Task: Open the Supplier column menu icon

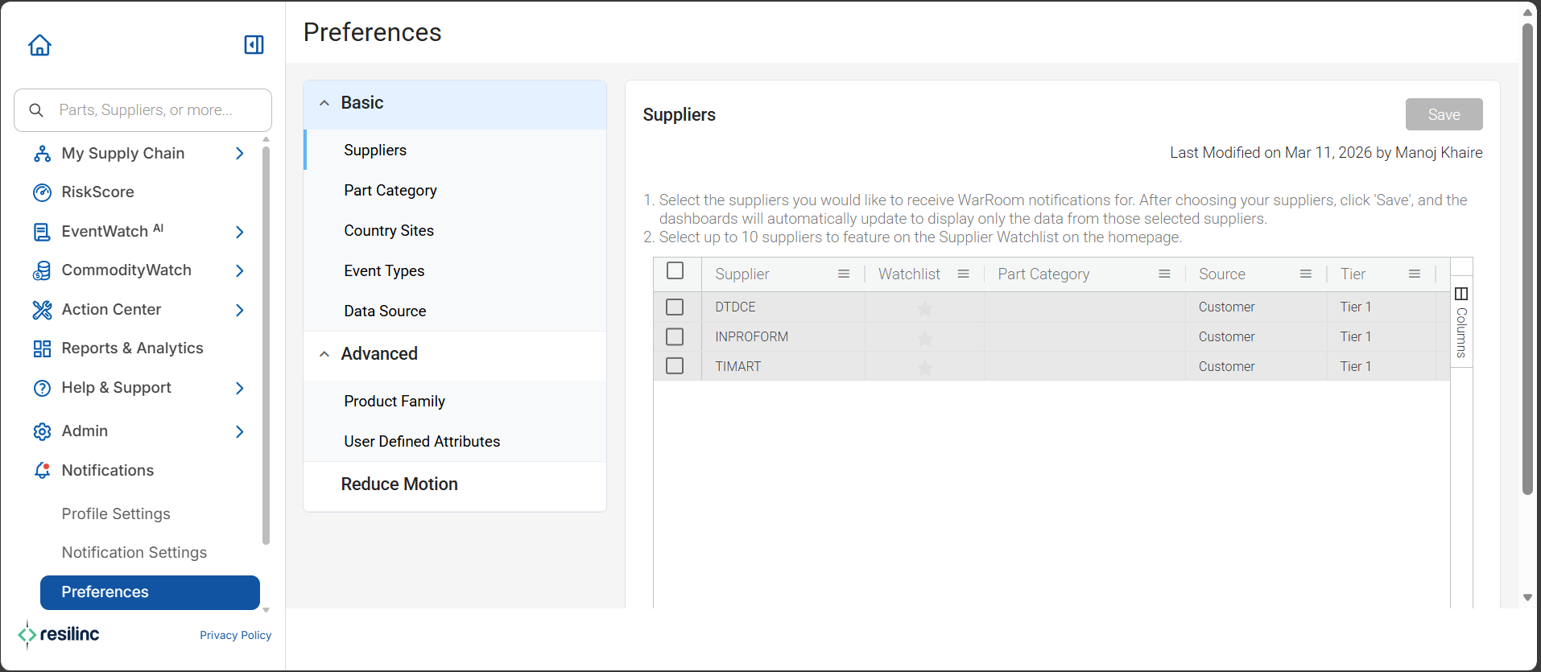Action: pos(844,274)
